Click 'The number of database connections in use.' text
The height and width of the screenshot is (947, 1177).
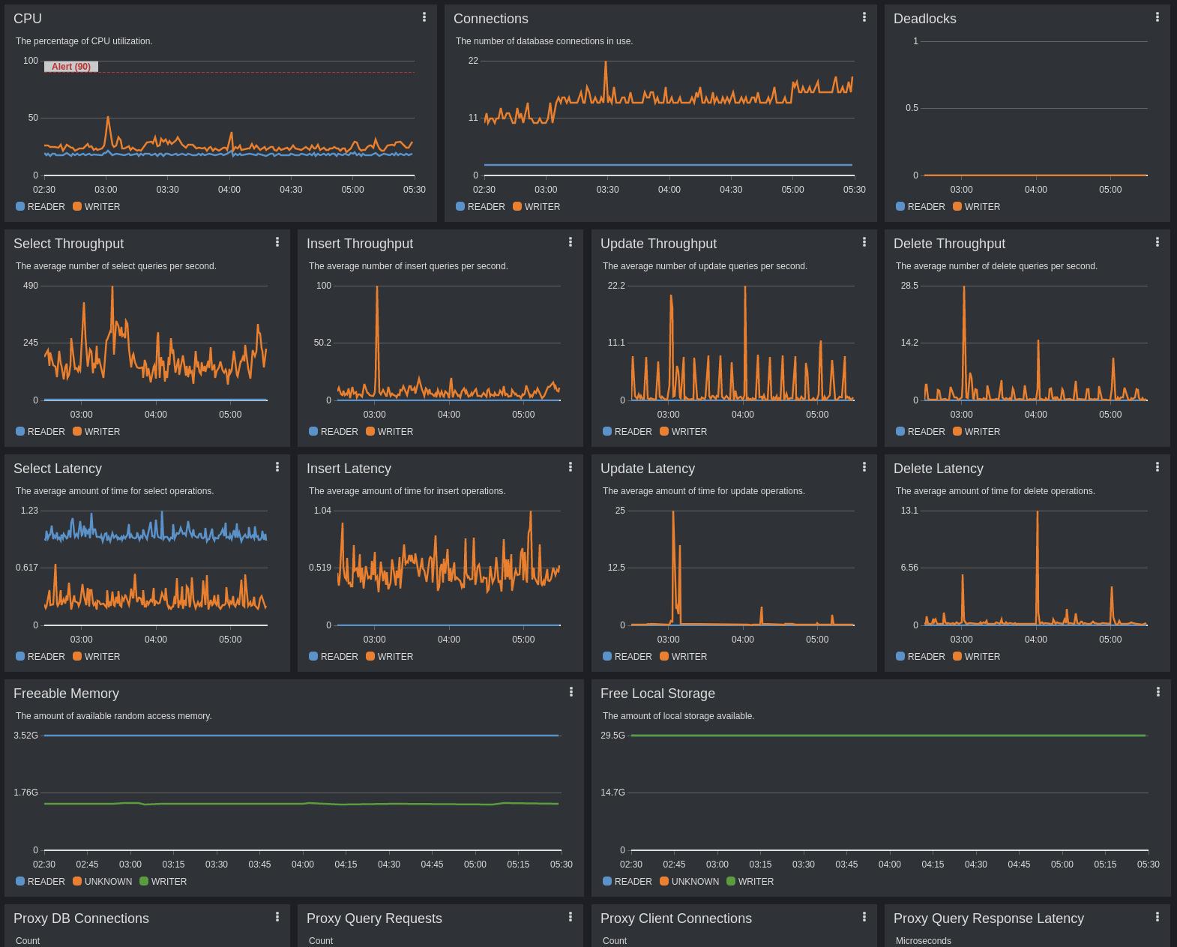coord(544,41)
